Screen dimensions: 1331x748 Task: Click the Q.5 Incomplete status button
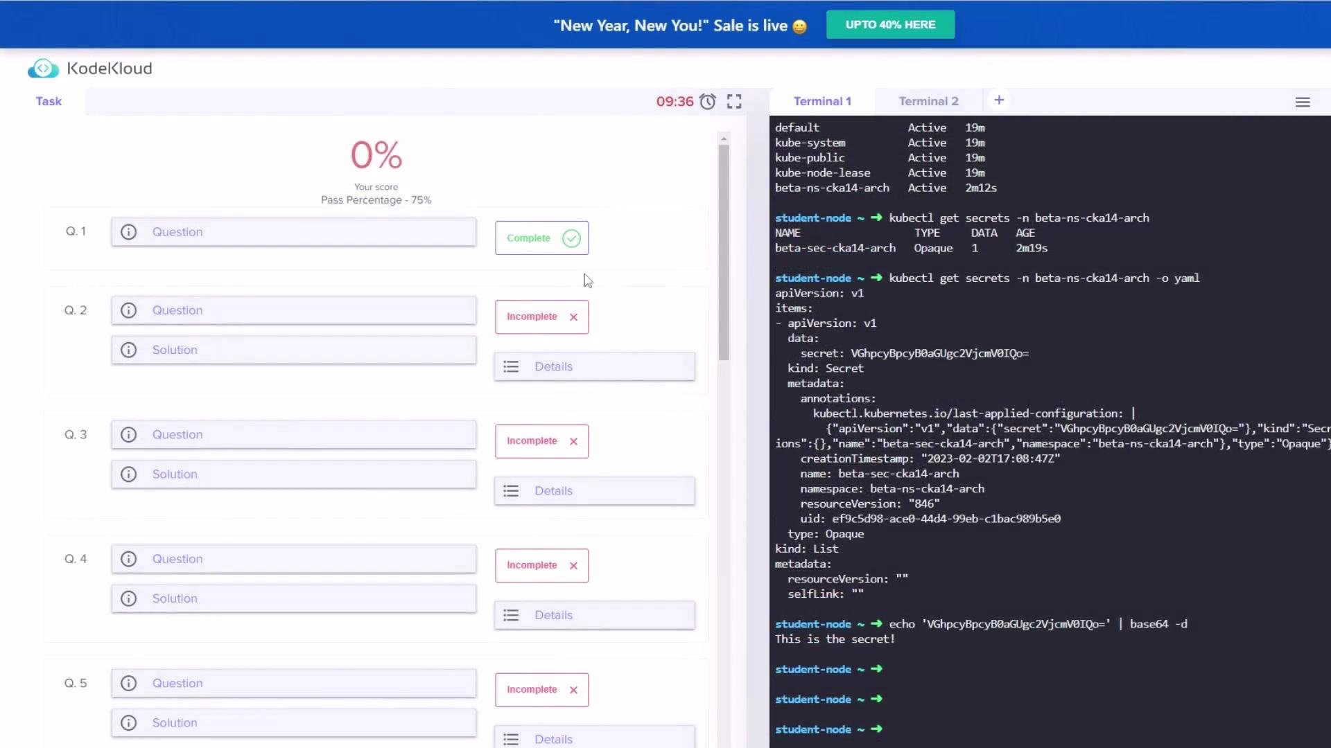[x=541, y=690]
